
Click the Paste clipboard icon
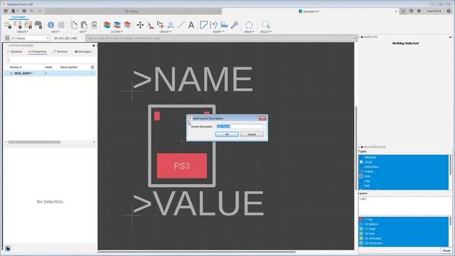coord(84,25)
